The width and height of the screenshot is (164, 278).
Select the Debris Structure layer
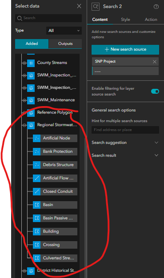click(58, 165)
